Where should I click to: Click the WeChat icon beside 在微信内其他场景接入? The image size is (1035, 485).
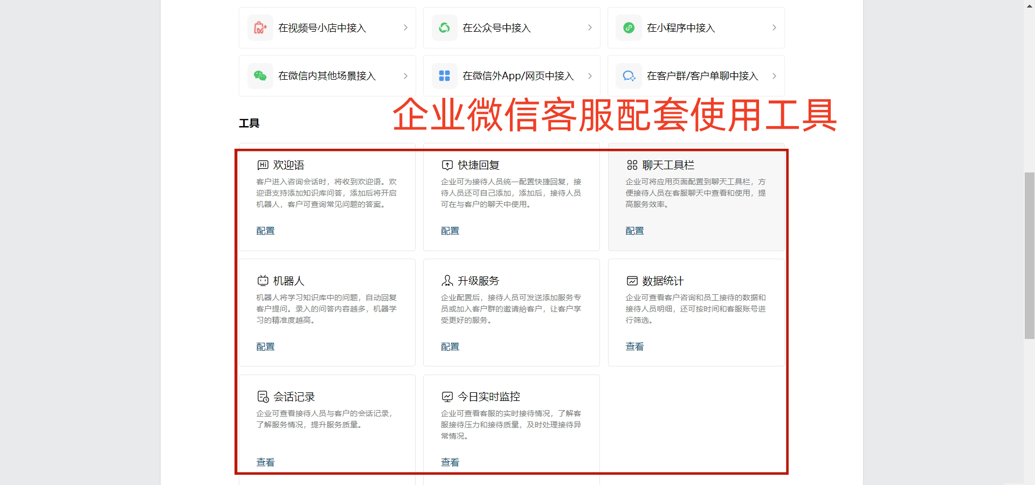[x=260, y=76]
